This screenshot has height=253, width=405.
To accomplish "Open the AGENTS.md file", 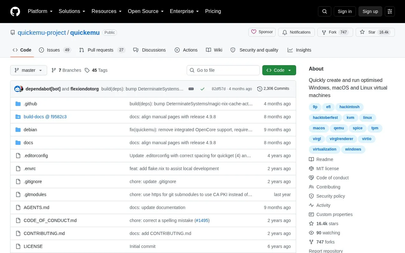I will point(36,207).
